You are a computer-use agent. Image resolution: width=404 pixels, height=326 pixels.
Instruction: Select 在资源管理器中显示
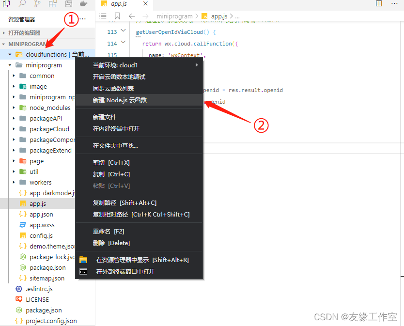139,260
